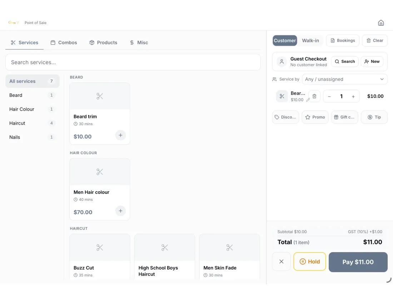Search for an existing customer
Image resolution: width=393 pixels, height=295 pixels.
pyautogui.click(x=345, y=62)
